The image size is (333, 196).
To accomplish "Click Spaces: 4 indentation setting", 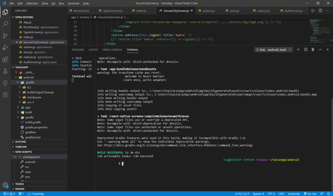I will [x=258, y=194].
